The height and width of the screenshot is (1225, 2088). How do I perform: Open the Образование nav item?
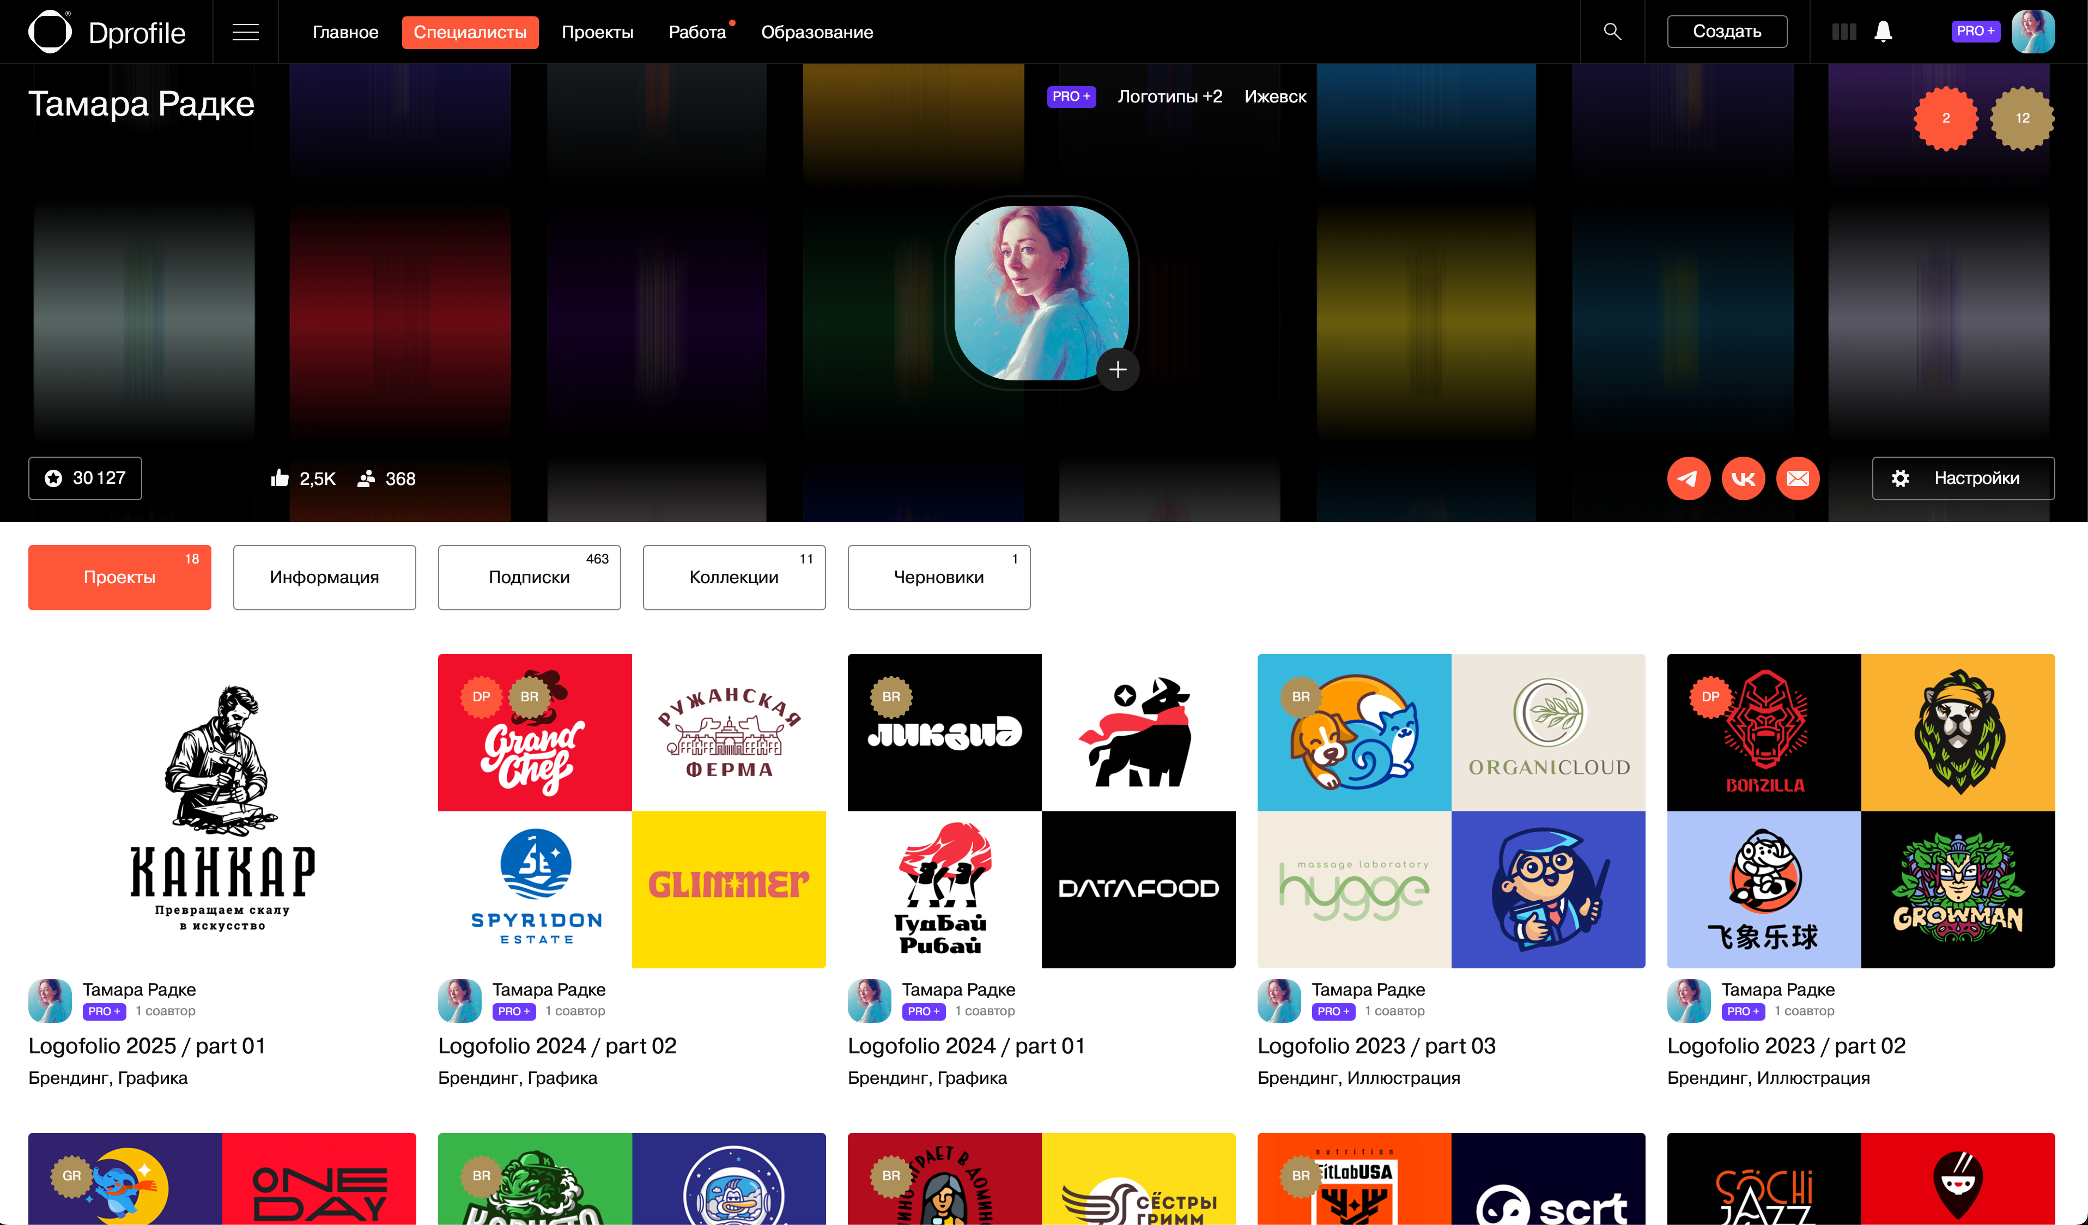click(x=817, y=32)
